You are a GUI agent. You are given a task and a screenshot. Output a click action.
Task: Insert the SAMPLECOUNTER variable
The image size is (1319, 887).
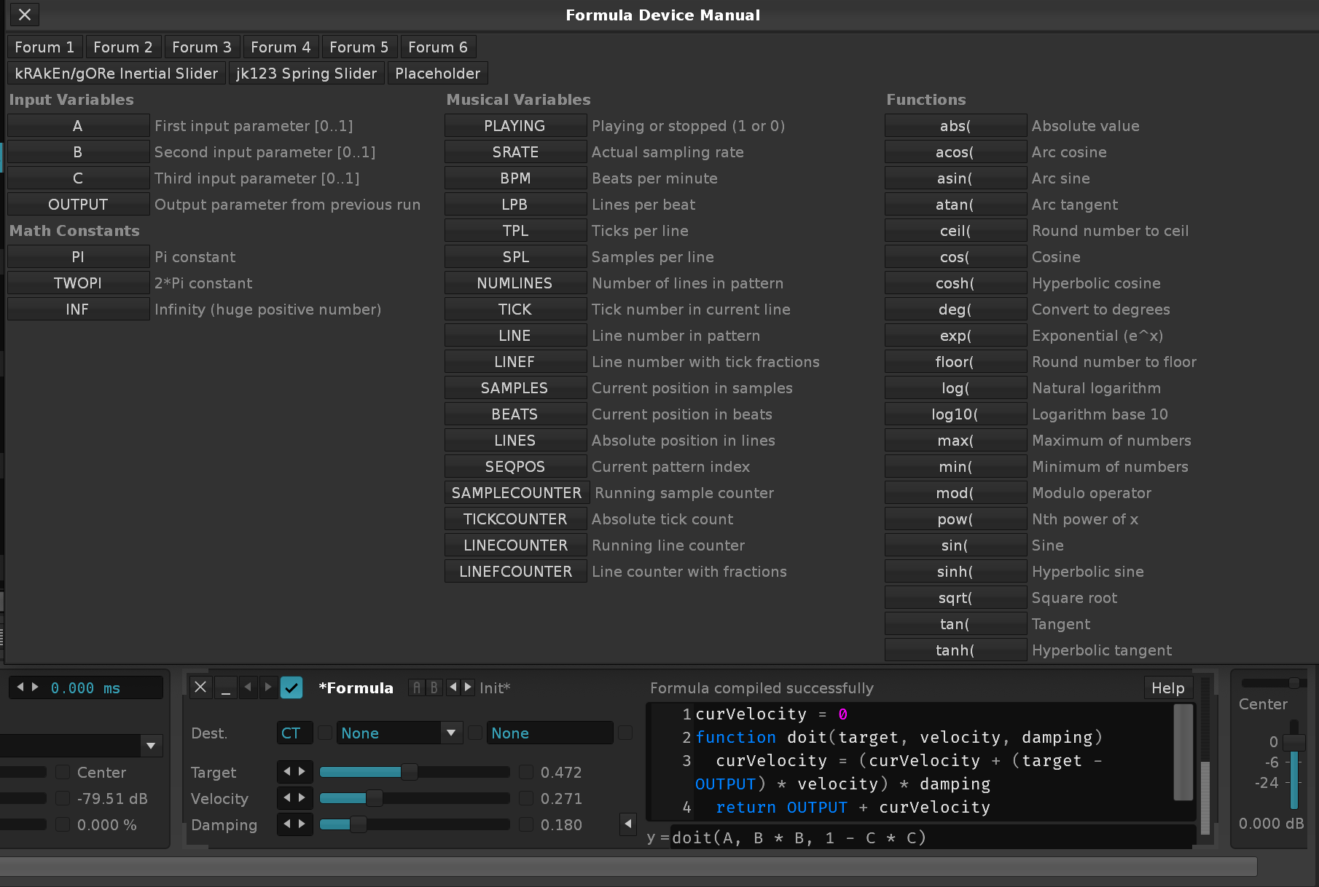pos(516,493)
